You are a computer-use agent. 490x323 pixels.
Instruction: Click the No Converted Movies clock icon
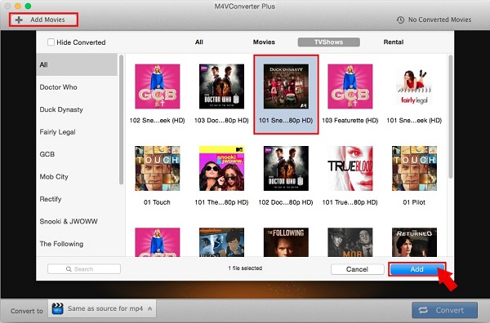(400, 20)
